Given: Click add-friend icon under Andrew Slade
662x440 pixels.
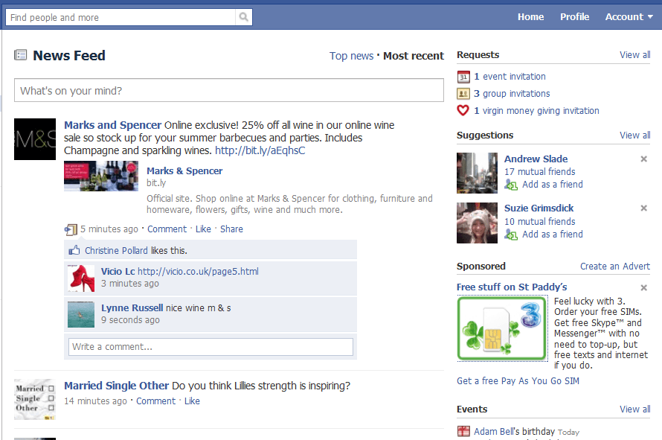Looking at the screenshot, I should click(511, 185).
